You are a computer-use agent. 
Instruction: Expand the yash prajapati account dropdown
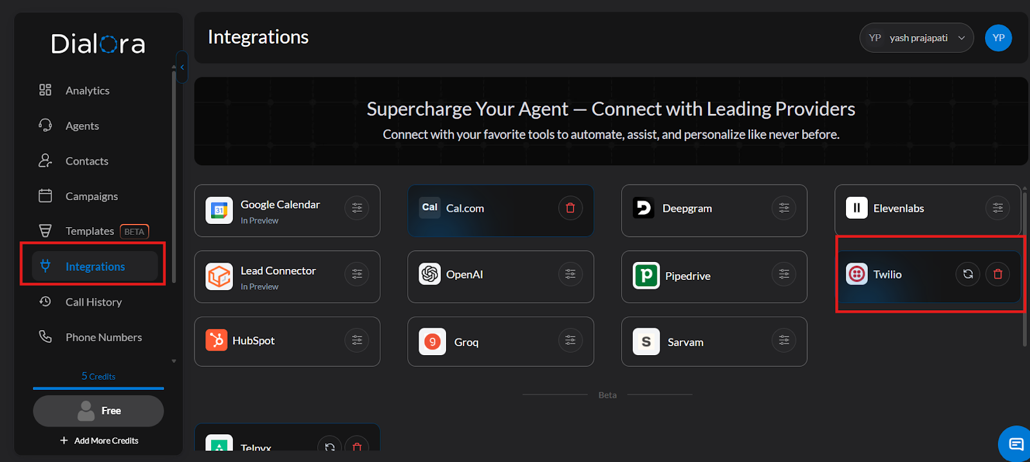[916, 38]
